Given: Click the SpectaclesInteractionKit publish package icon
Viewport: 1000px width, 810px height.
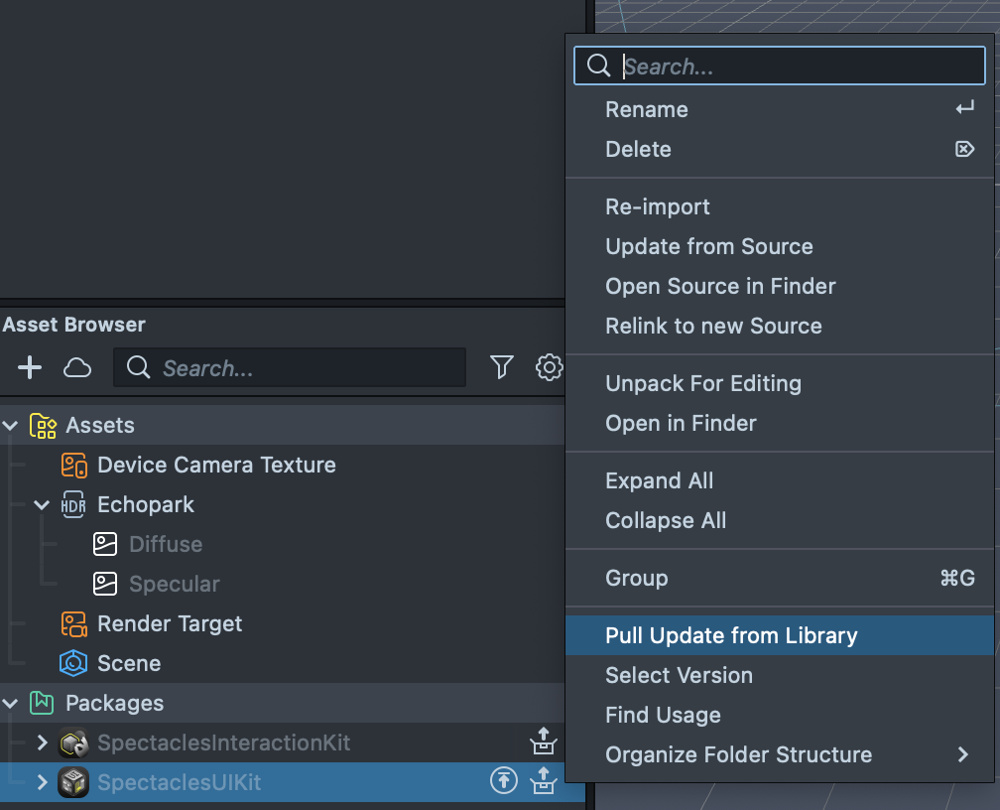Looking at the screenshot, I should (543, 742).
